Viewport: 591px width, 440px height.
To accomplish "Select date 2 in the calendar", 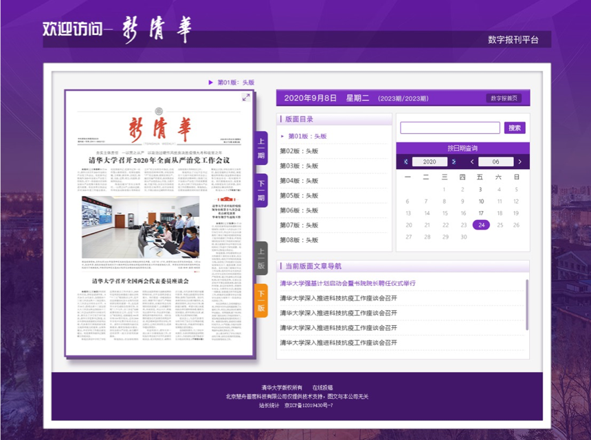I will pos(462,190).
